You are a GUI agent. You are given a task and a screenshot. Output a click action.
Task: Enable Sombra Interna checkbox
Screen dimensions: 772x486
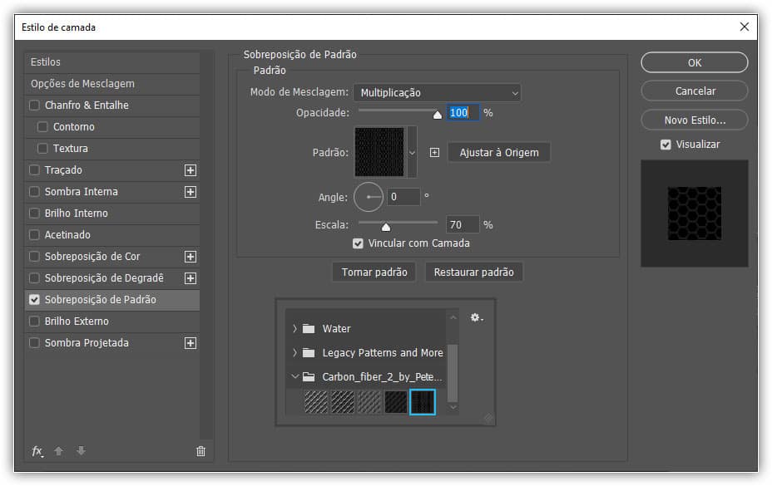[34, 192]
